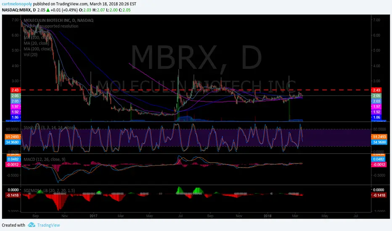Select the Vol (20) indicator legend

31,55
